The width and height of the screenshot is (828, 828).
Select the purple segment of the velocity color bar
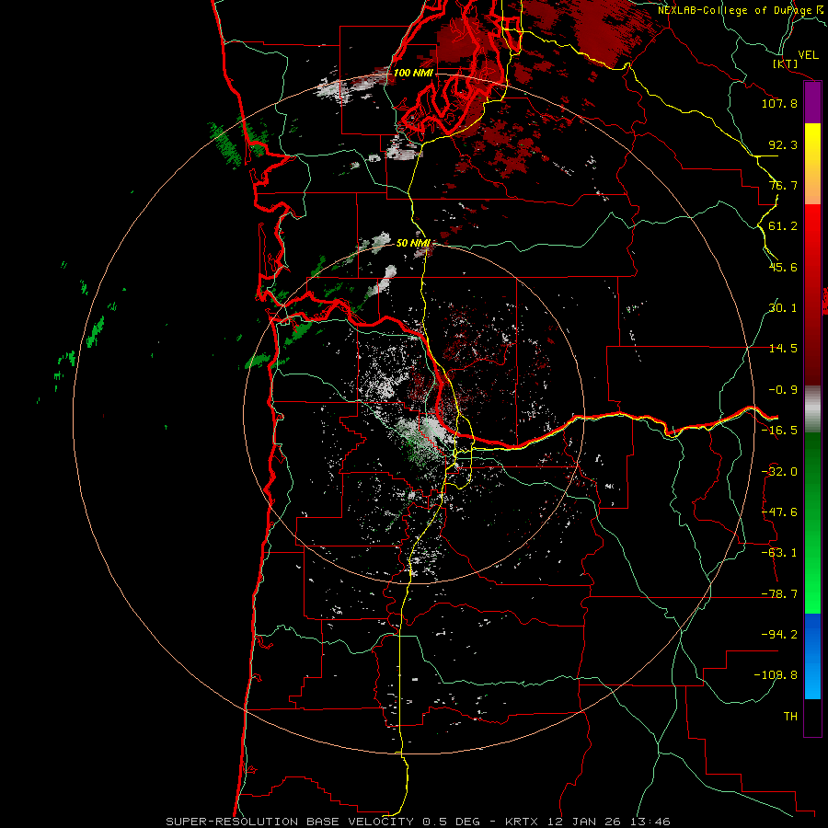[812, 102]
